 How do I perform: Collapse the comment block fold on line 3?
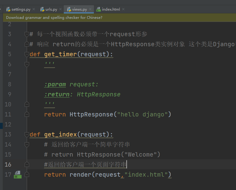(x=27, y=34)
